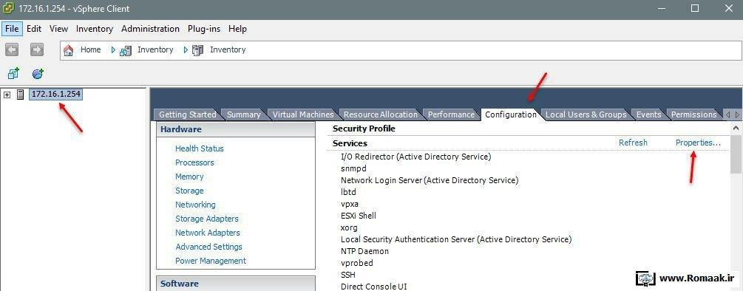Open Advanced Settings hardware link
The height and width of the screenshot is (291, 743).
[209, 247]
